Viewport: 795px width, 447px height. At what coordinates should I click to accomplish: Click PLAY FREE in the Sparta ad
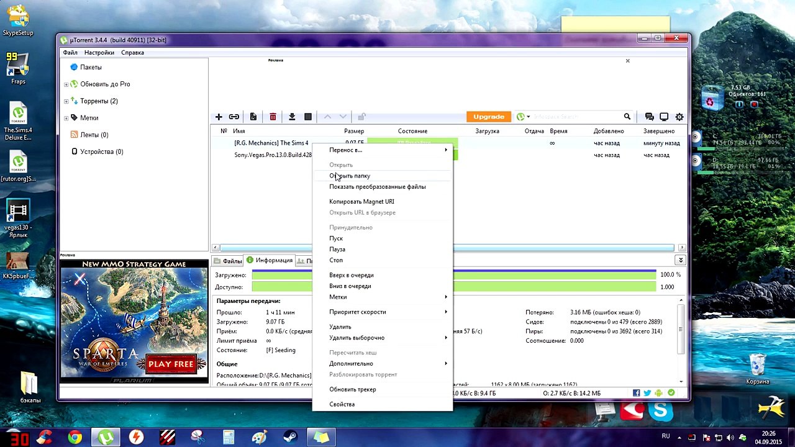tap(171, 364)
